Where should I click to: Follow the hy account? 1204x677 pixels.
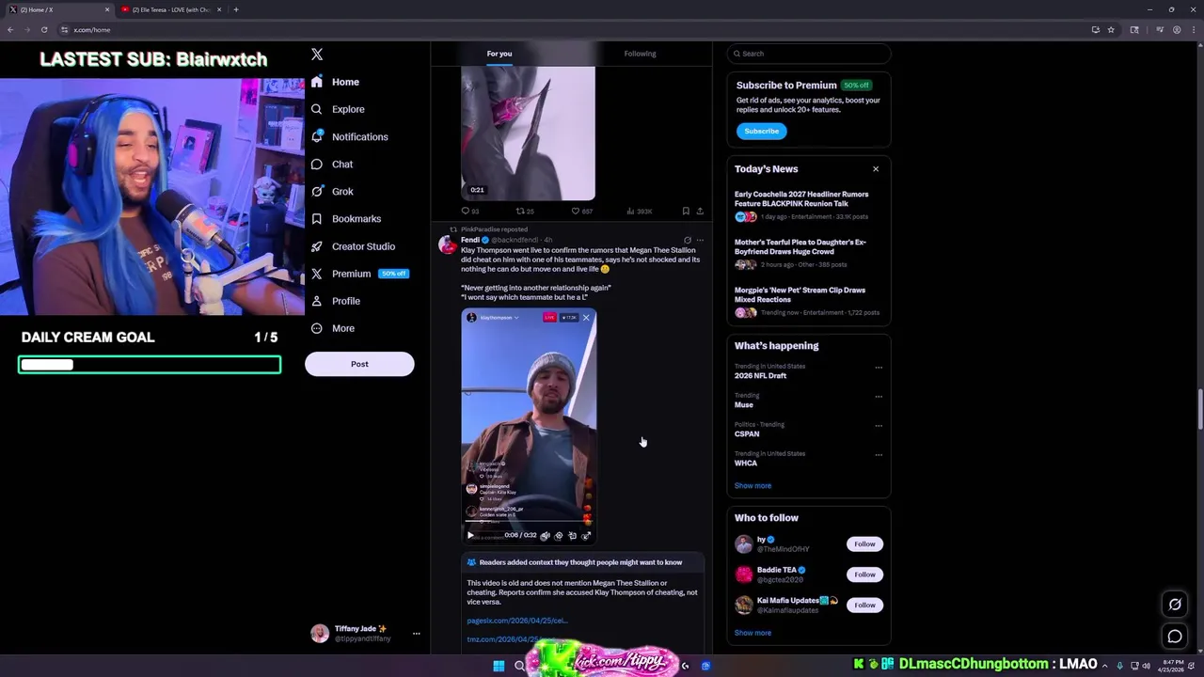(864, 543)
